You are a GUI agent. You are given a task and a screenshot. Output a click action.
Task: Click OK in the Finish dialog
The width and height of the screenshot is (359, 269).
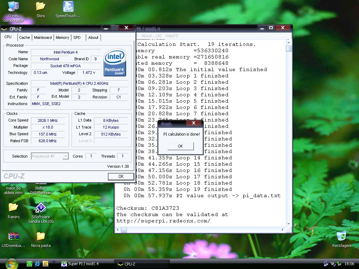coord(181,146)
